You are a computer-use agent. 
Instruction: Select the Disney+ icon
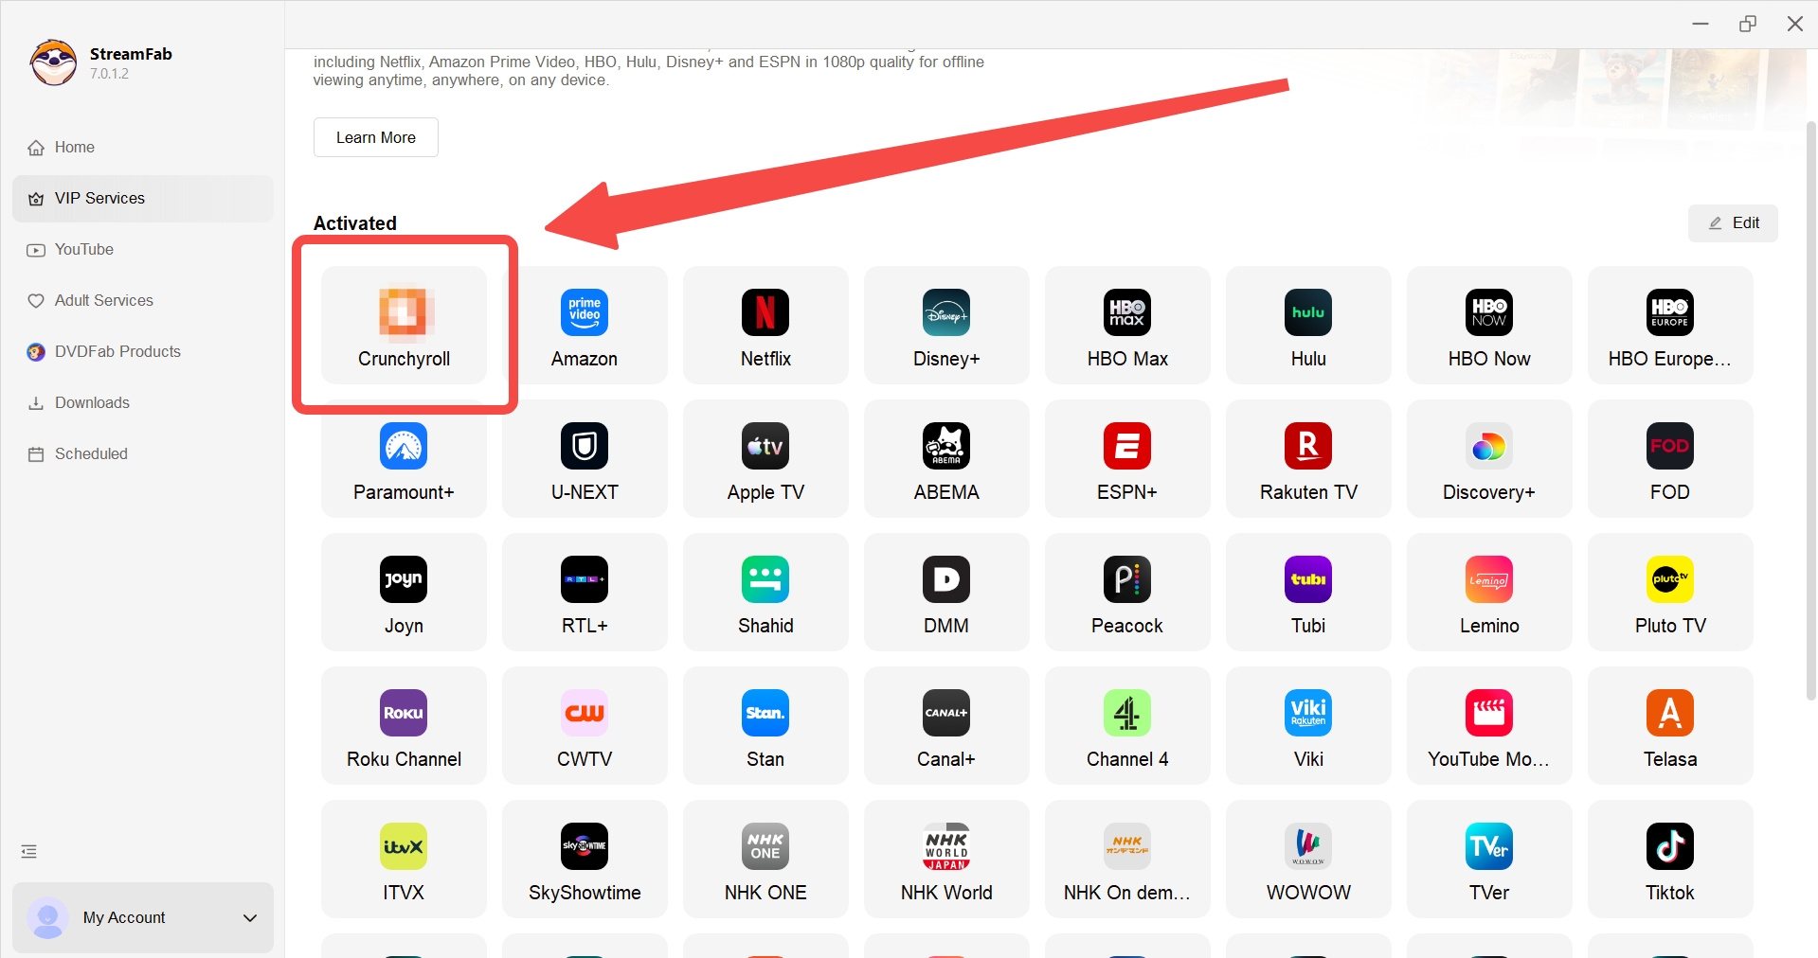click(x=945, y=326)
